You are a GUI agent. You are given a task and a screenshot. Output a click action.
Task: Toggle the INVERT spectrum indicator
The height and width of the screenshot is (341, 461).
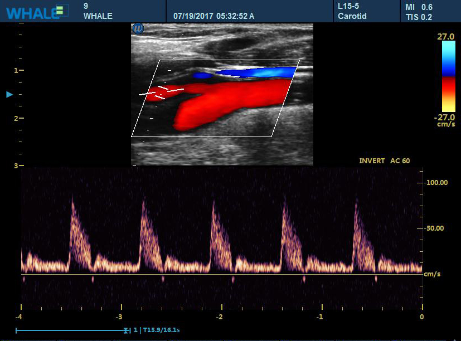pyautogui.click(x=372, y=160)
